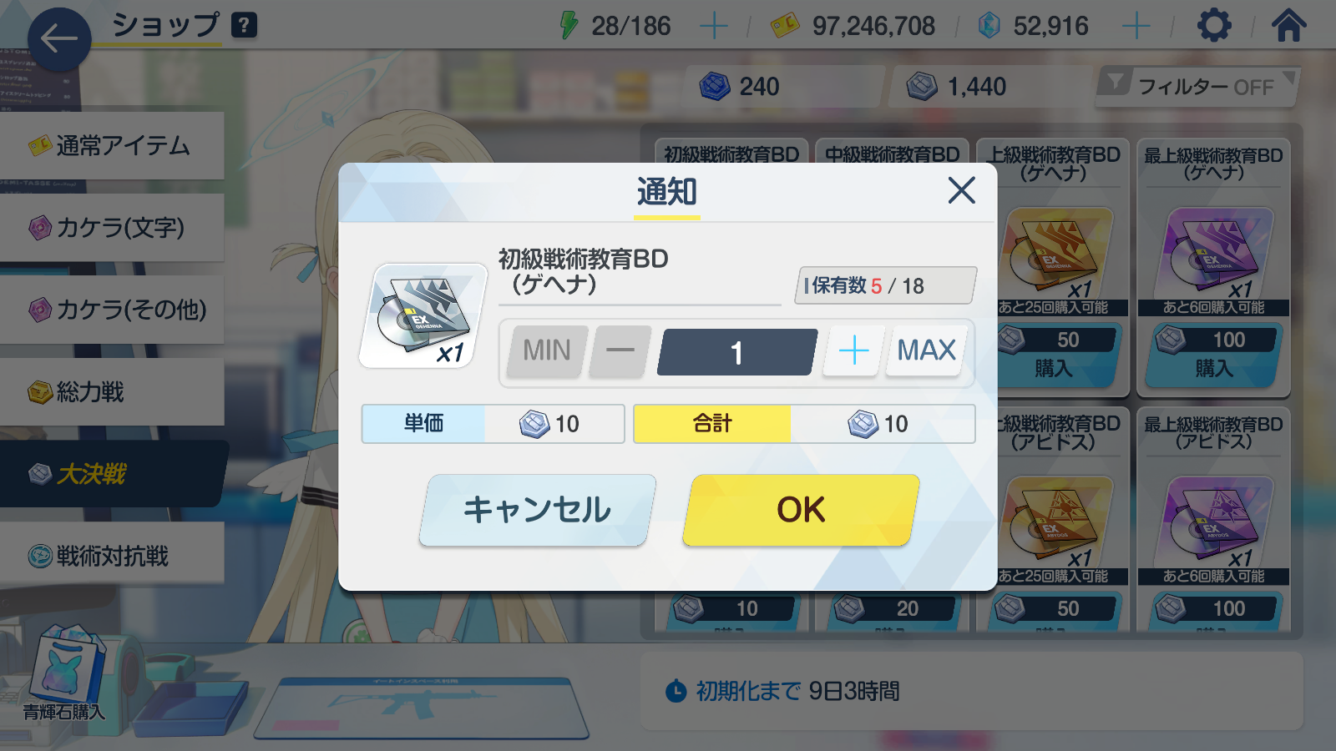Add stamina with plus beside 28/186

point(713,26)
